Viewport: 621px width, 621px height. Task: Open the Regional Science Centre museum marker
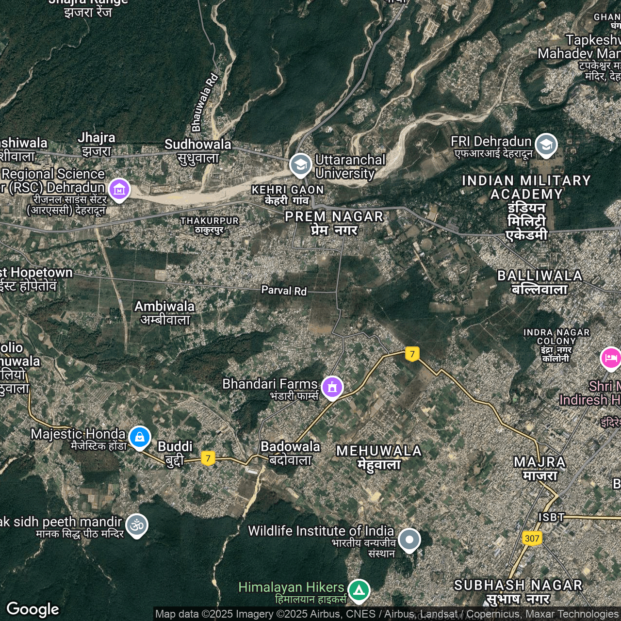(119, 190)
